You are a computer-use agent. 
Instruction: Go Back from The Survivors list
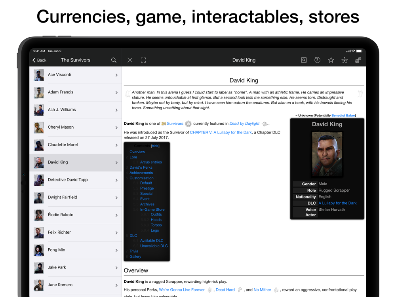coord(39,60)
